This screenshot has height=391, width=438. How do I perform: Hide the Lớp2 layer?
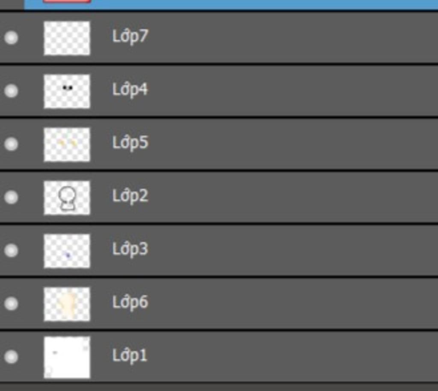tap(11, 197)
